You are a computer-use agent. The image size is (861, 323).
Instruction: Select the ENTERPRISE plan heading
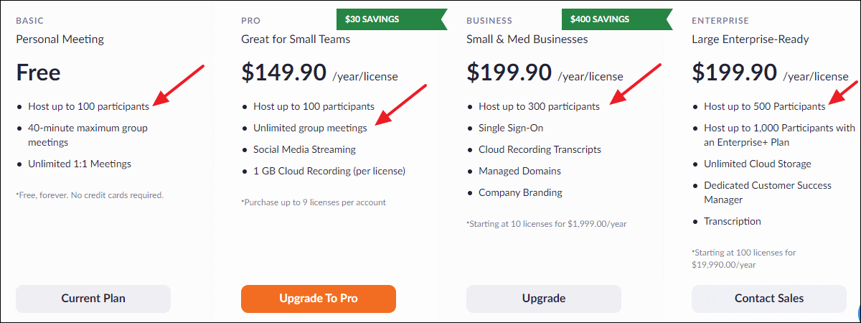pyautogui.click(x=719, y=21)
